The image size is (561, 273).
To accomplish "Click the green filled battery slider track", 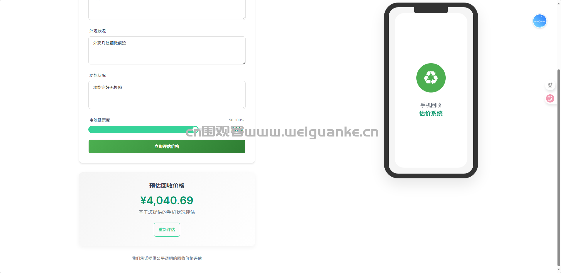I will pos(142,129).
